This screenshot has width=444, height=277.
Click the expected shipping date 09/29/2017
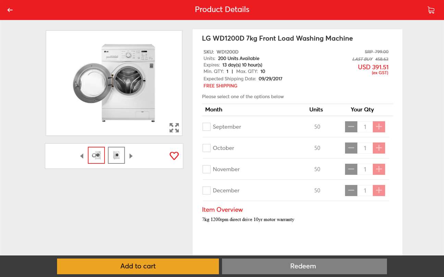coord(270,79)
